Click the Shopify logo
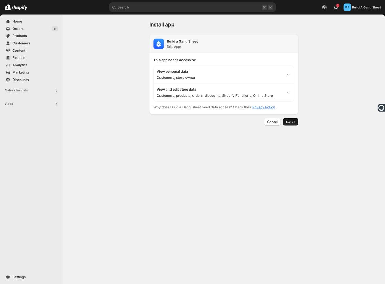 [16, 7]
